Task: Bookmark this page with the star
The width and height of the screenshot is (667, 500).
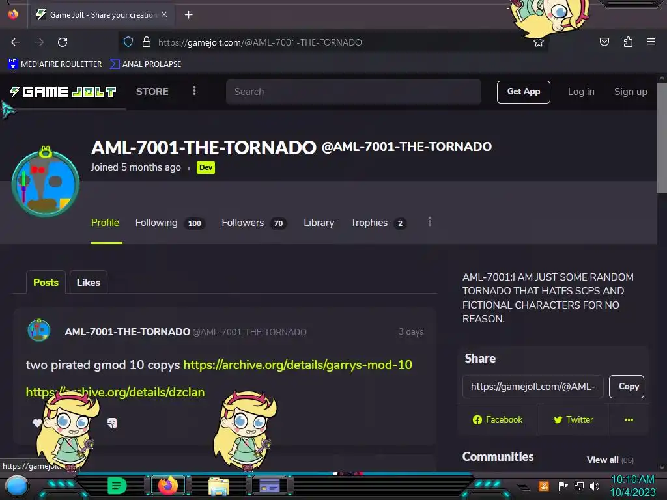Action: [x=539, y=42]
